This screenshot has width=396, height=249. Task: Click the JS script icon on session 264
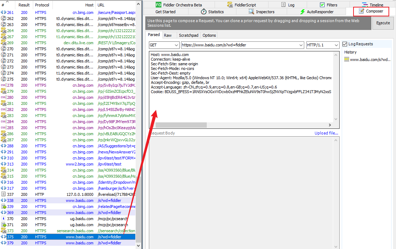4,31
